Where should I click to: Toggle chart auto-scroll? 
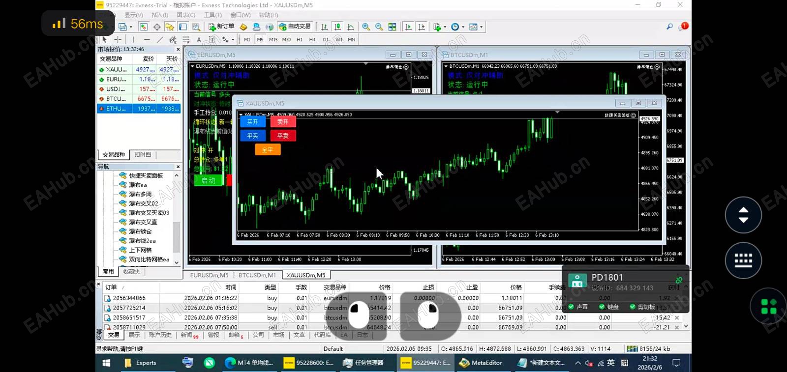tap(408, 27)
